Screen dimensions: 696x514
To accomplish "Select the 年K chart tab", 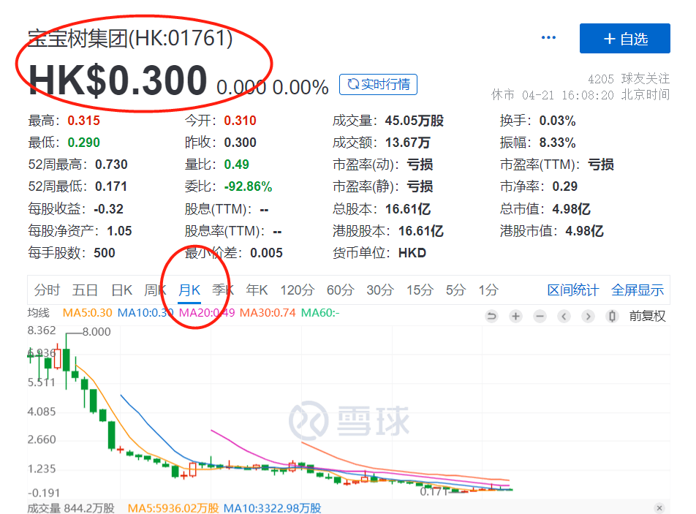I will [x=257, y=290].
